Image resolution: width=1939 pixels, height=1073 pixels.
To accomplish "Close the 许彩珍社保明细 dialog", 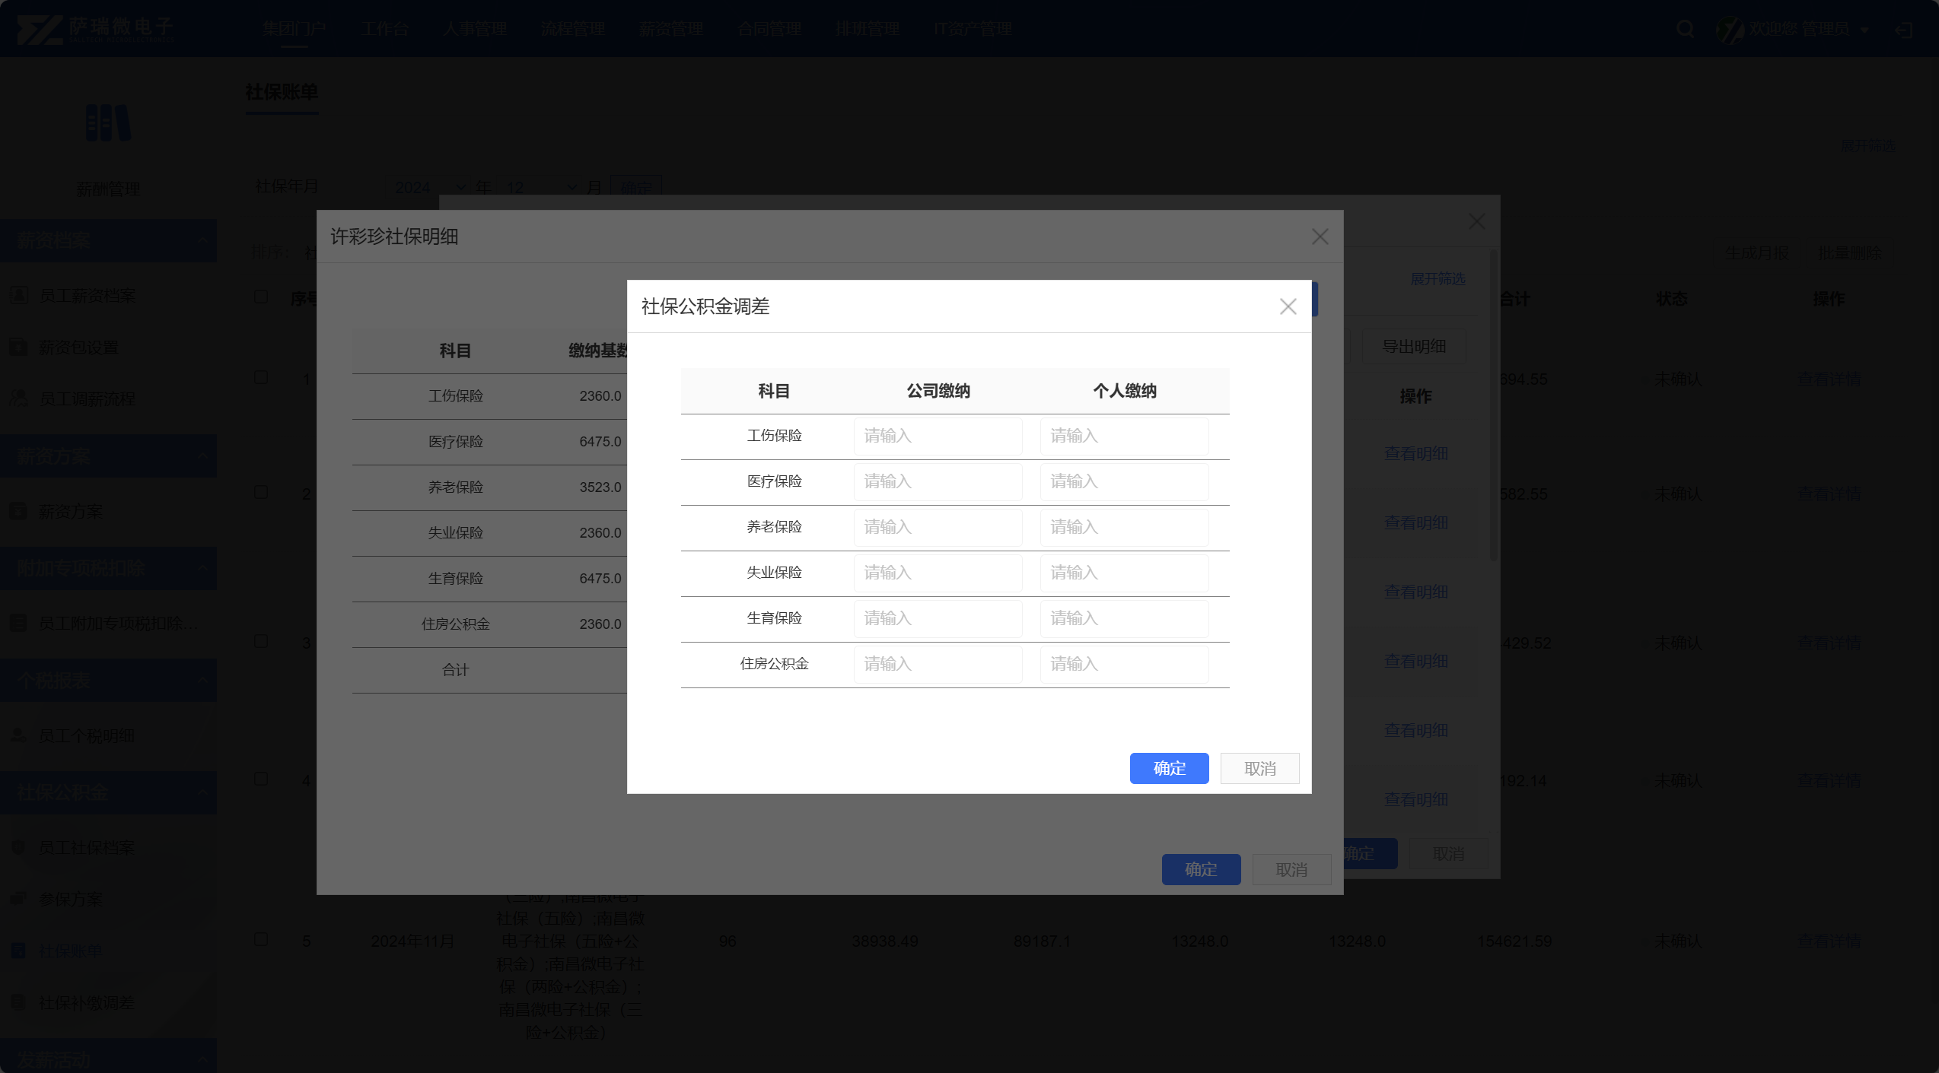I will click(1320, 237).
